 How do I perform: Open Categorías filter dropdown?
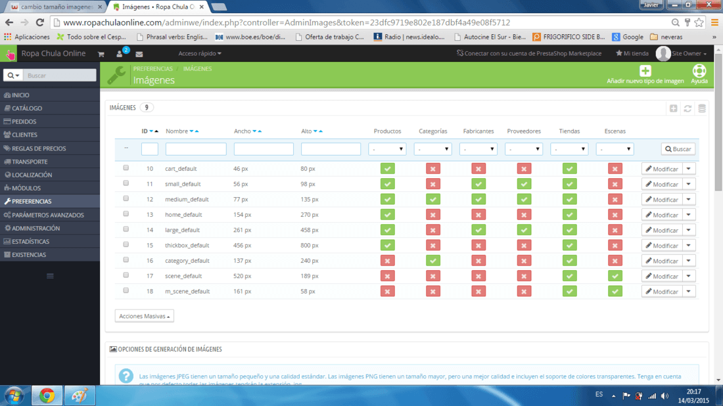[x=432, y=149]
